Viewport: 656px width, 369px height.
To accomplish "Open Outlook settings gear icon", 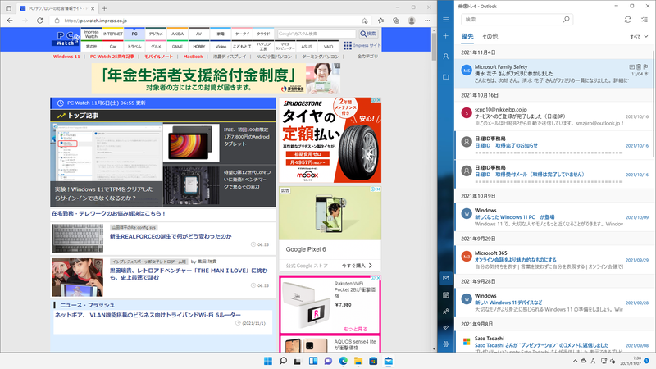I will tap(445, 344).
